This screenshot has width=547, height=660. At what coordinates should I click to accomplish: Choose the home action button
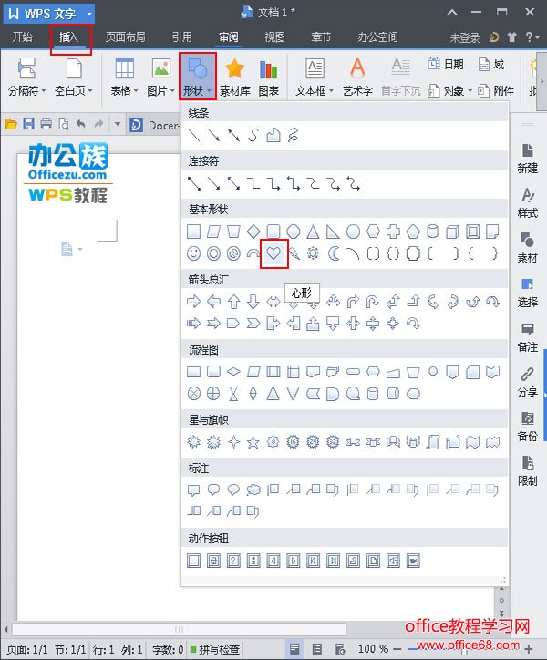tap(213, 561)
